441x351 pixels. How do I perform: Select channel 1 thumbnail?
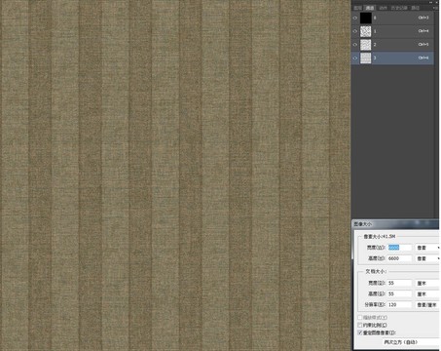(366, 31)
